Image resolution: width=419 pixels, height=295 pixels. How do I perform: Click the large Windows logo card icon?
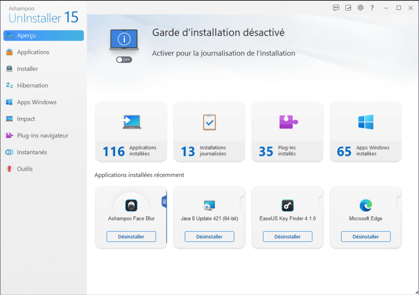[366, 122]
